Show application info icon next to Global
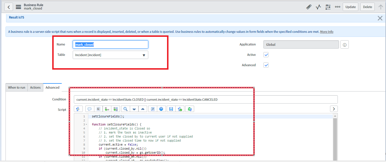The height and width of the screenshot is (162, 386). point(345,45)
